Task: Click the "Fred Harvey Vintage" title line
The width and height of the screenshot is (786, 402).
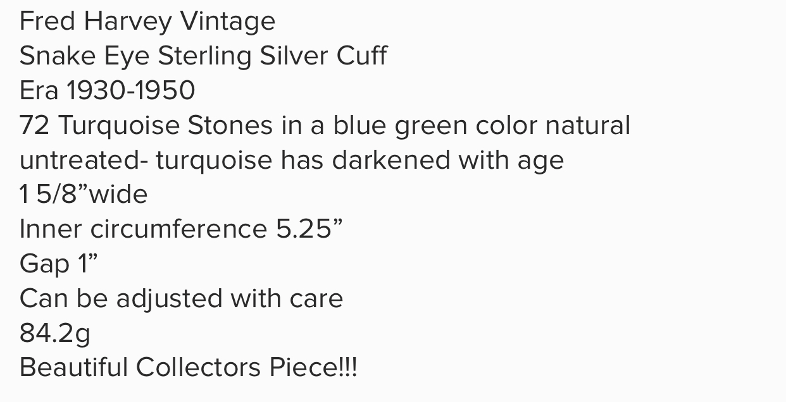Action: (147, 22)
